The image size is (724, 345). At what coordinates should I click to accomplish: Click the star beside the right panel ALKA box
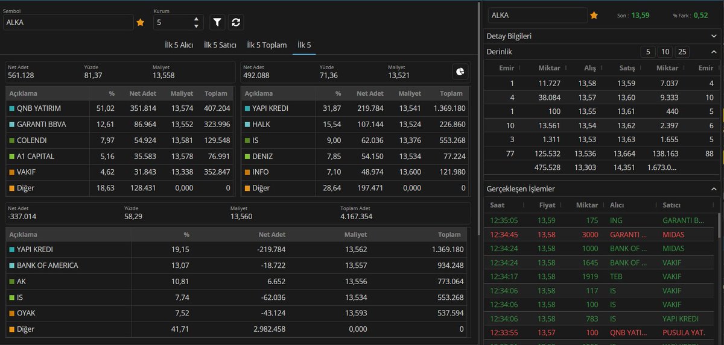pyautogui.click(x=594, y=15)
